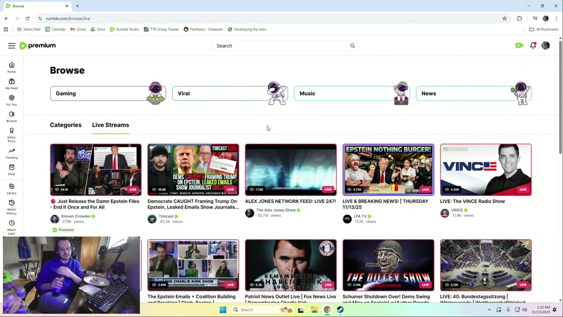
Task: Click the search magnifier icon
Action: 352,46
